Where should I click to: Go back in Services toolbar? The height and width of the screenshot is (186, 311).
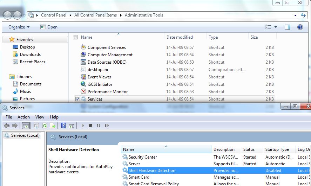click(7, 126)
